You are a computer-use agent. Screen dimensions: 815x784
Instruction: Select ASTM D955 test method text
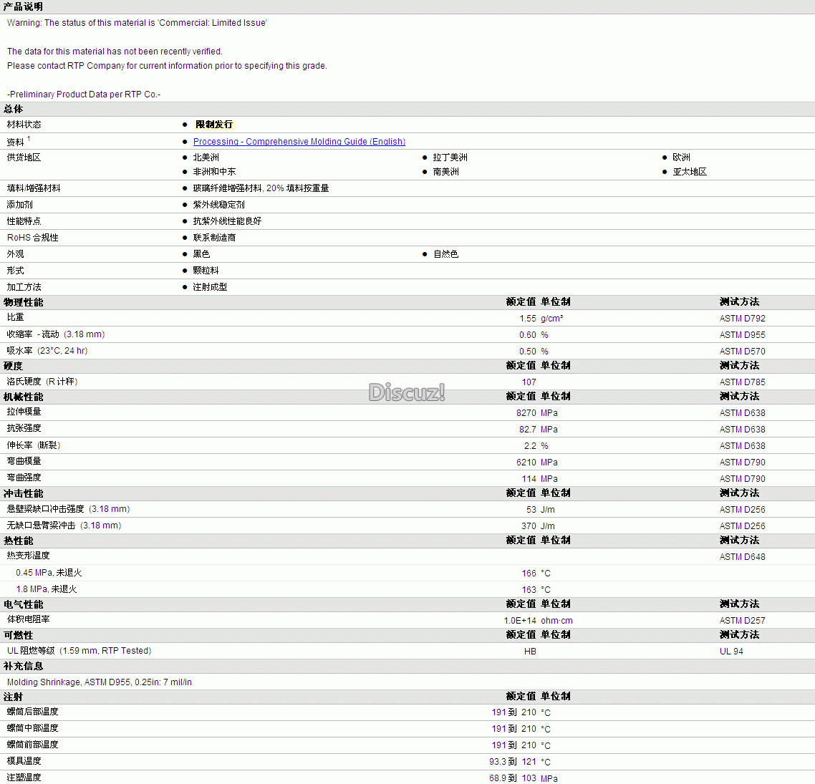pos(742,335)
